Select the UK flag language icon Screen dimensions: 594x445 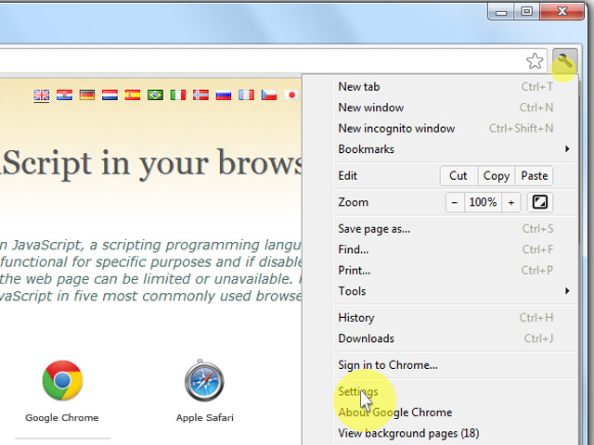(x=42, y=95)
